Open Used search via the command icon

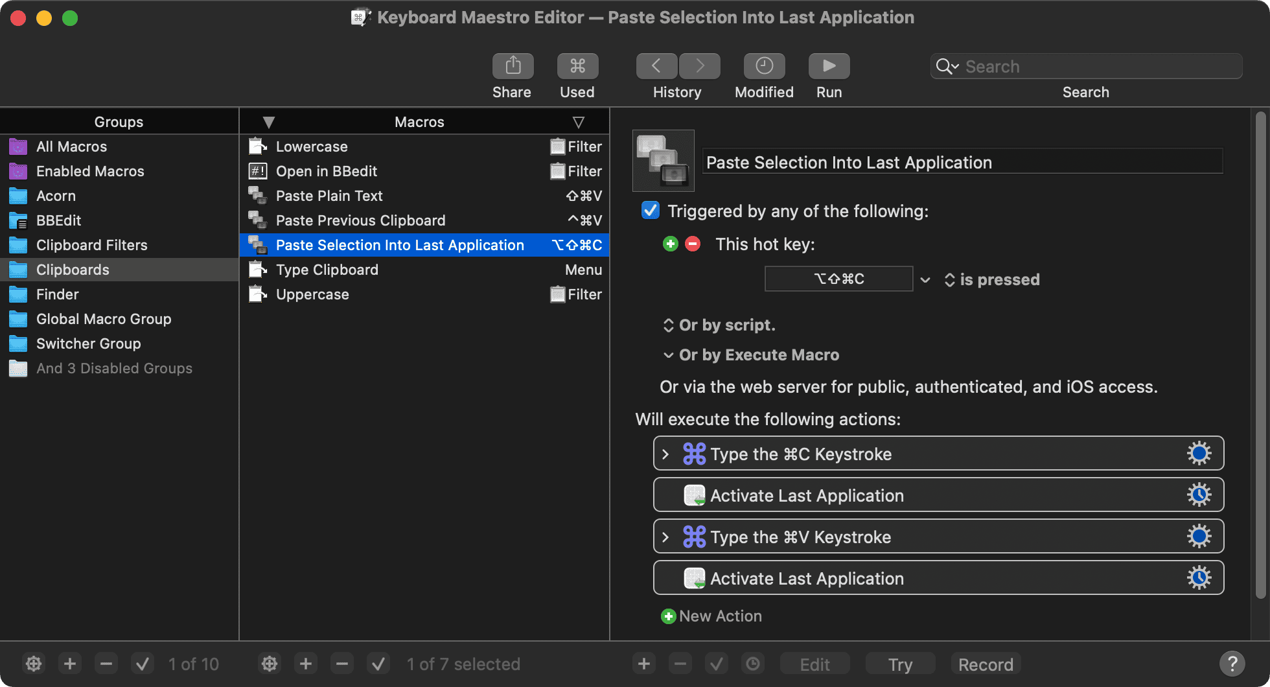[x=577, y=65]
